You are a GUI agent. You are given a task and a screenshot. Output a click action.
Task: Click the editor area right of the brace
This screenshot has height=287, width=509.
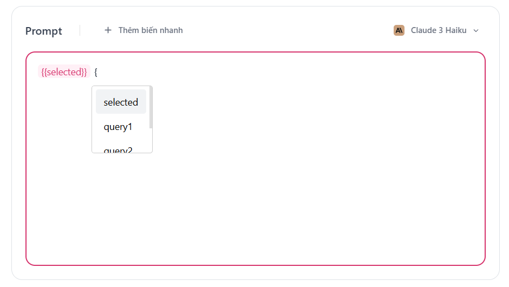[271, 71]
